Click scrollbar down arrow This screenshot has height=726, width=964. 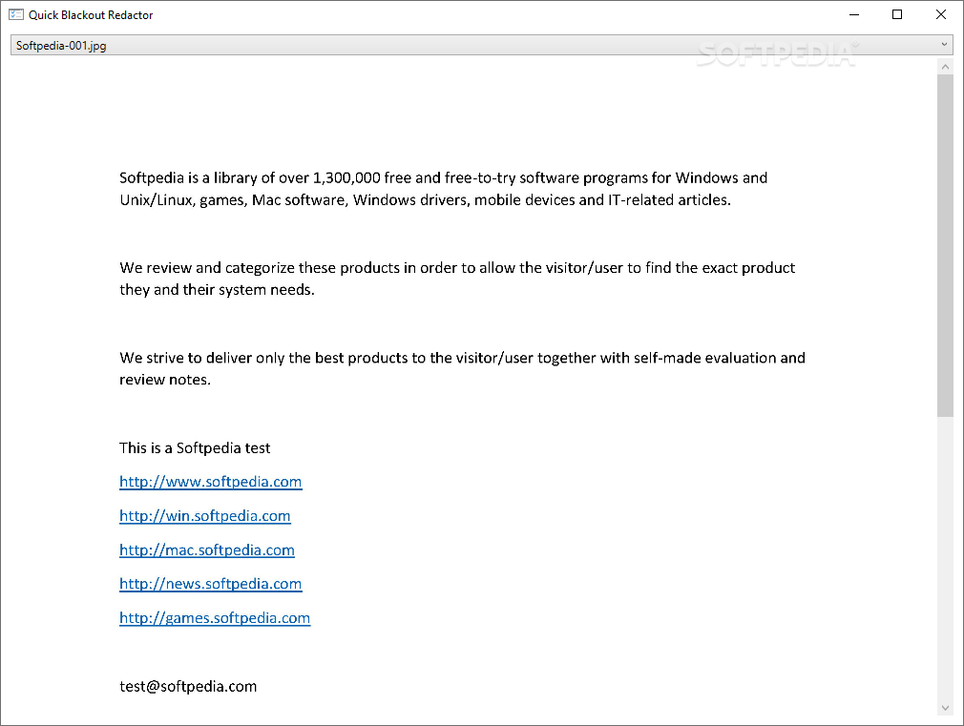[x=945, y=708]
